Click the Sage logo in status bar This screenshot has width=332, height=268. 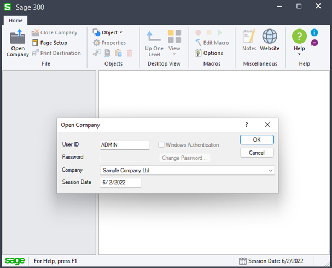15,261
